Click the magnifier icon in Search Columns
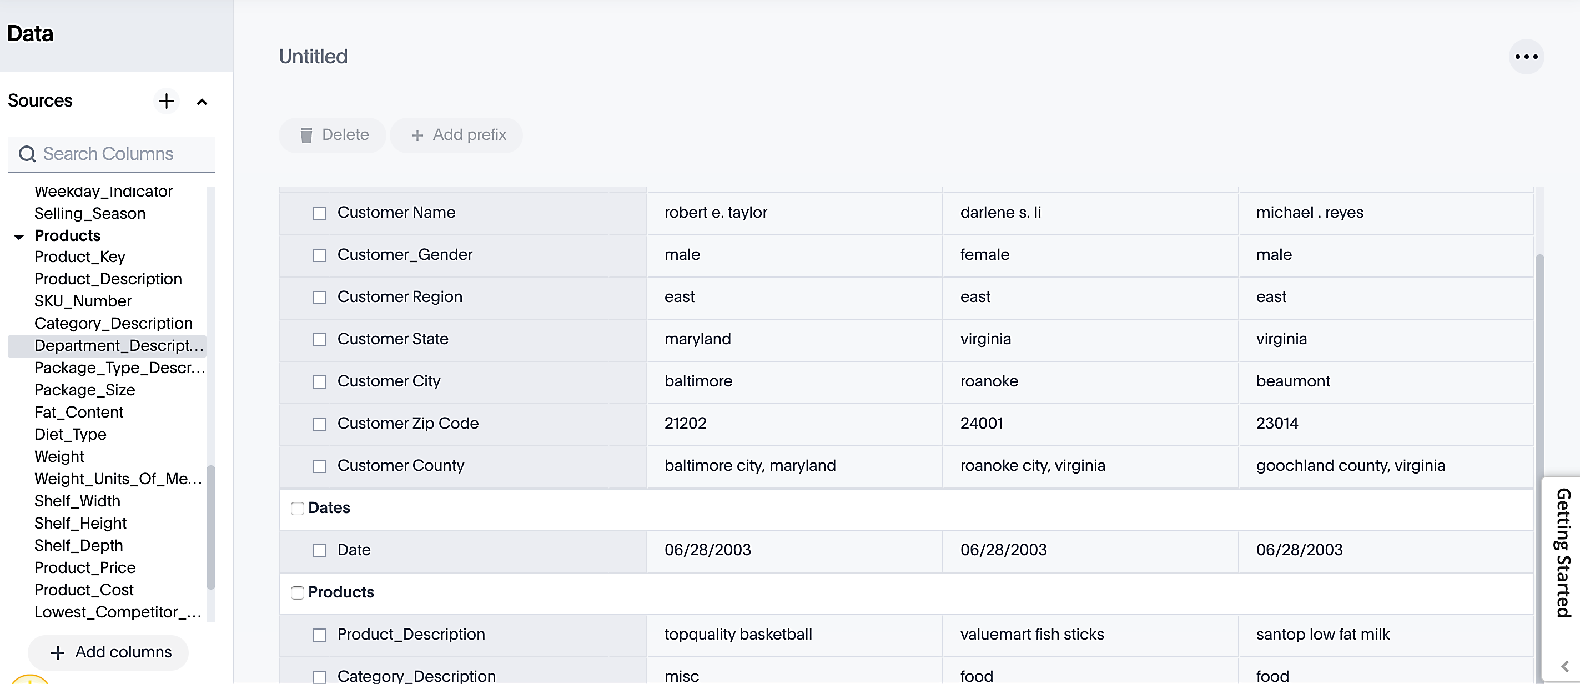Viewport: 1580px width, 684px height. click(27, 153)
